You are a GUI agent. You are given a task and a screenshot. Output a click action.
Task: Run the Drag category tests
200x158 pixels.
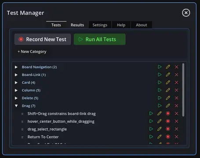coord(160,106)
